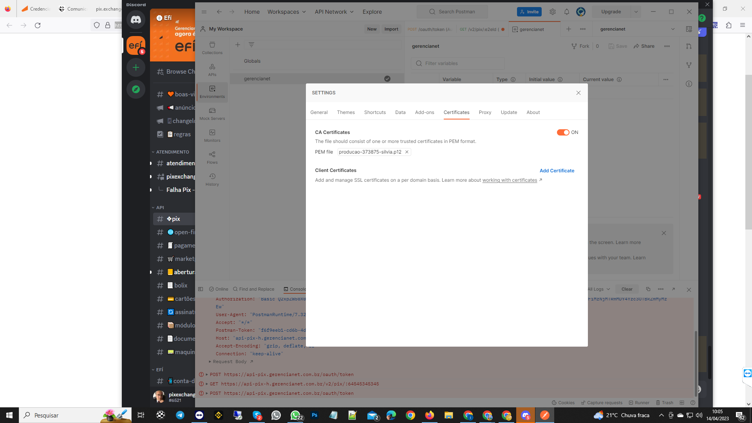Open the working with certificates link
The image size is (752, 423).
(x=510, y=180)
